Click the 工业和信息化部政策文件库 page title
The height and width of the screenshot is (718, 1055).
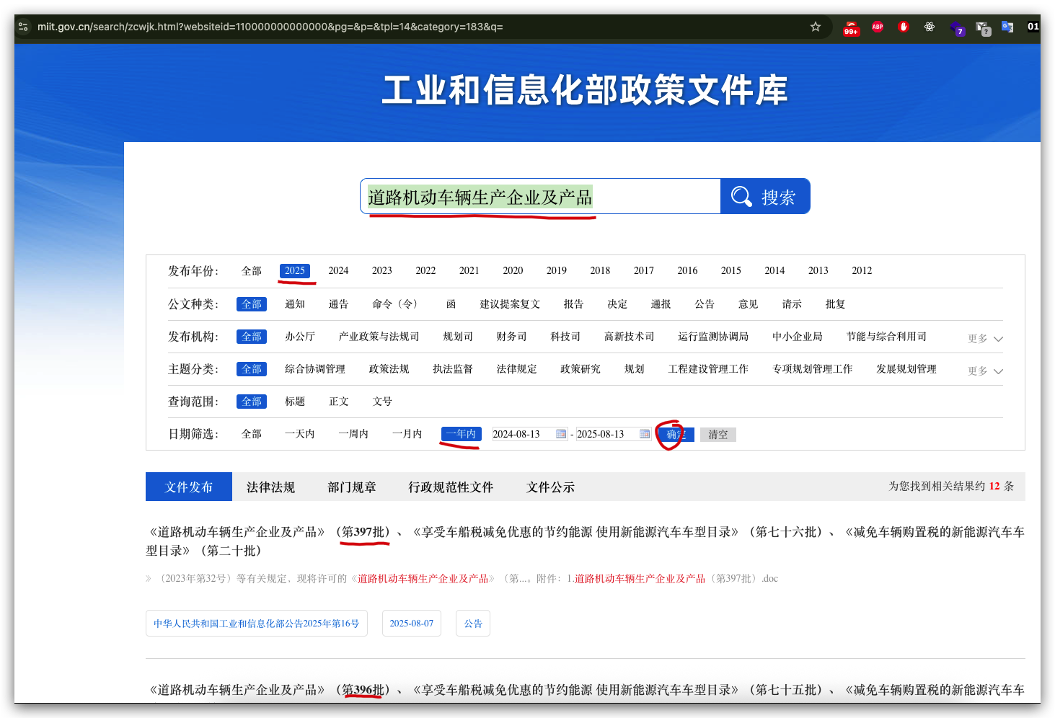tap(585, 90)
